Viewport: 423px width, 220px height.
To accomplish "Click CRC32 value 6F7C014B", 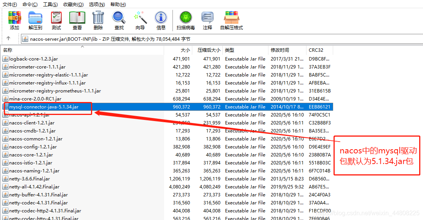I will (x=320, y=171).
